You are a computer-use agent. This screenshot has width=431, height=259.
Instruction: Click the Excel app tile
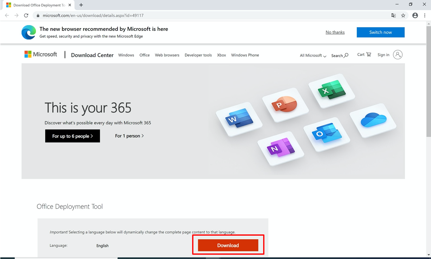pos(331,90)
